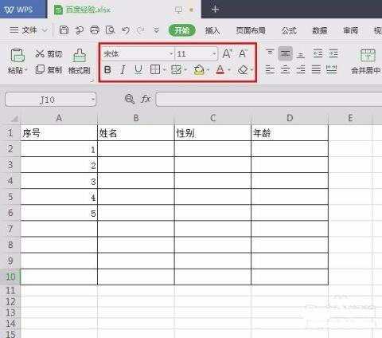Switch to Insert ribbon tab
The image size is (382, 338).
tap(212, 30)
